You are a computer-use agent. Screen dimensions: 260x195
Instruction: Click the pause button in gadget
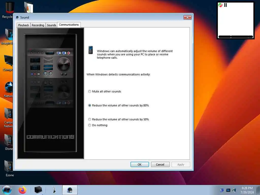coord(225,5)
